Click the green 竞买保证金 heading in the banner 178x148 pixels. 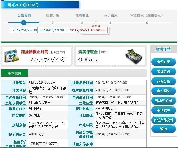[88, 52]
